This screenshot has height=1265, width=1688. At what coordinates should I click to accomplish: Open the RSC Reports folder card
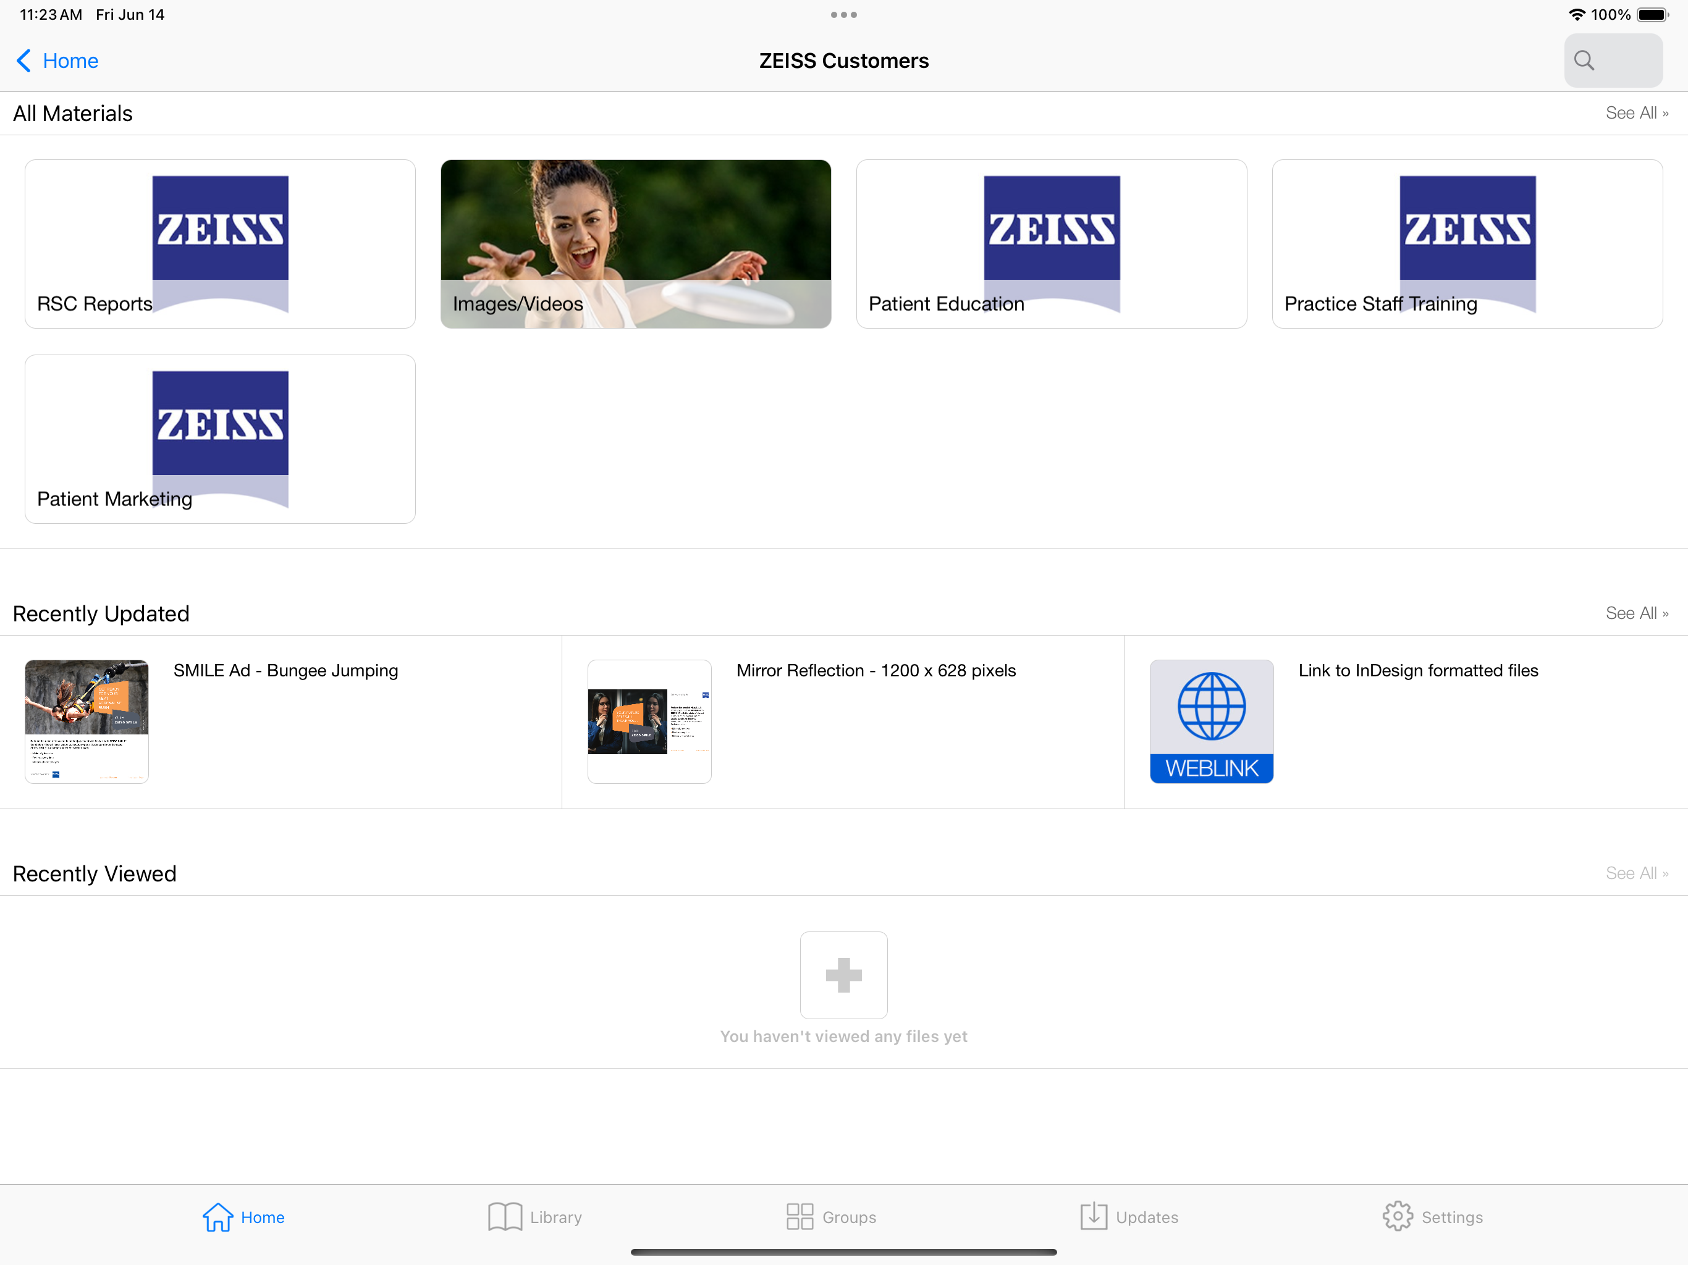(x=220, y=244)
